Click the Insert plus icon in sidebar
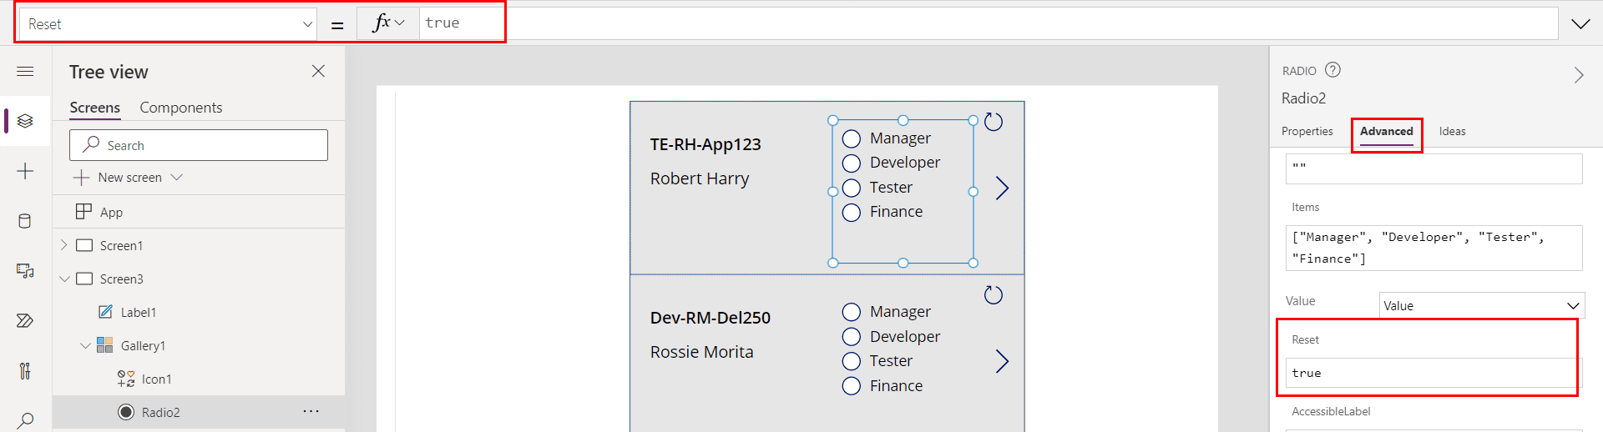The width and height of the screenshot is (1603, 432). click(x=25, y=171)
